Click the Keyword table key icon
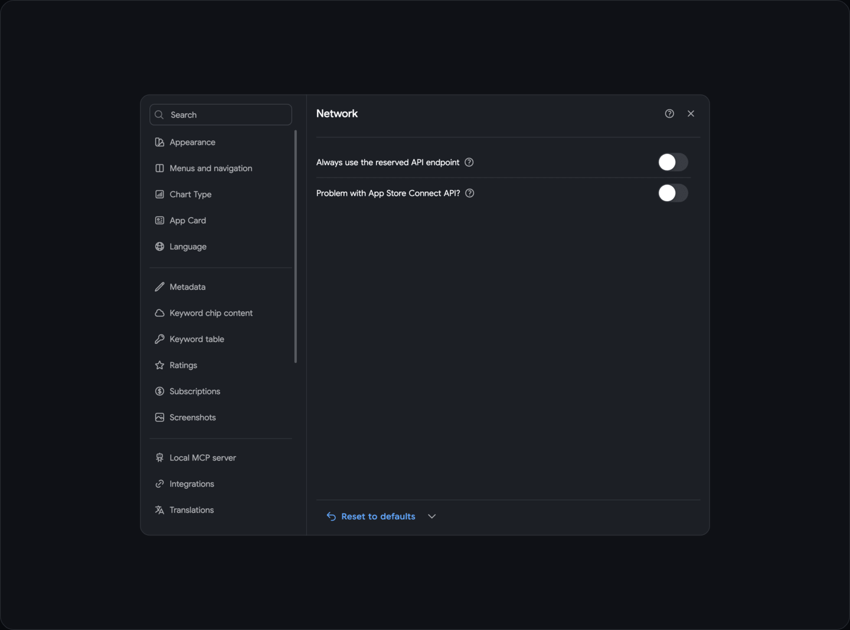Screen dimensions: 850x630 tap(159, 339)
